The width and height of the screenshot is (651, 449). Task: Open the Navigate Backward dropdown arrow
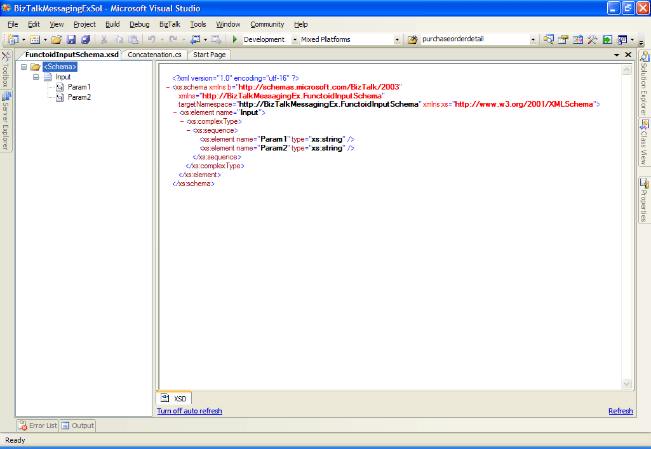point(205,40)
